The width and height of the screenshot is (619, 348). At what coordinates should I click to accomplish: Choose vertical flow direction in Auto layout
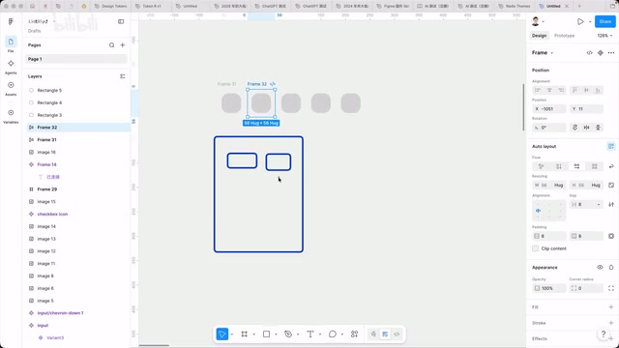[559, 166]
